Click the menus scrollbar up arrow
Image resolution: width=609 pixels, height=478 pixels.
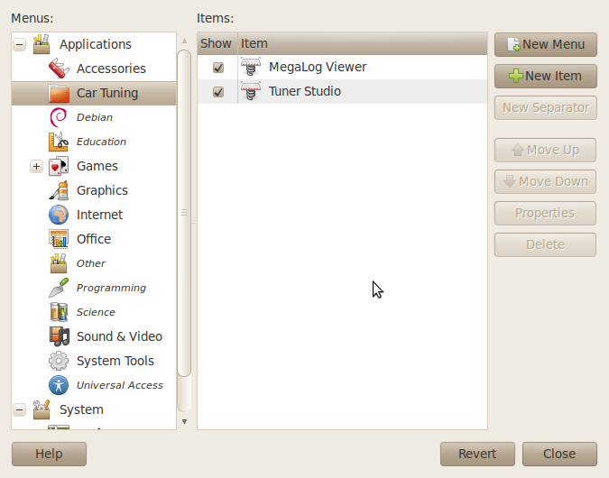click(x=184, y=41)
